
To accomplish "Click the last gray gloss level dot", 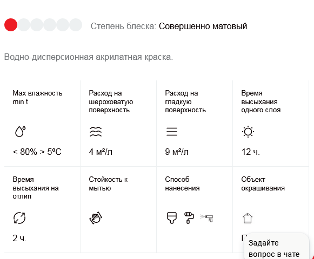I will [x=76, y=25].
